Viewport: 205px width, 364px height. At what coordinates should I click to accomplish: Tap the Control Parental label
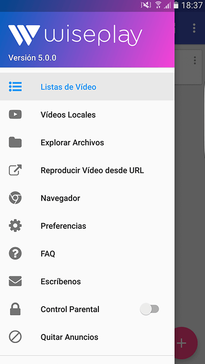70,309
